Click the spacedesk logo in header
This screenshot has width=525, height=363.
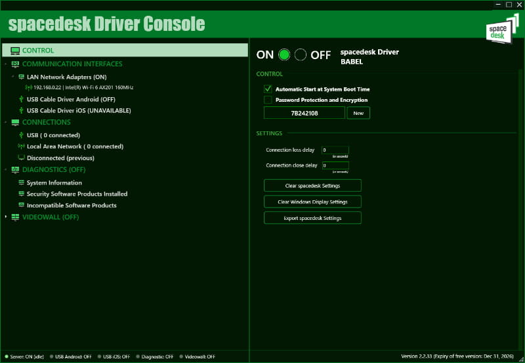502,29
